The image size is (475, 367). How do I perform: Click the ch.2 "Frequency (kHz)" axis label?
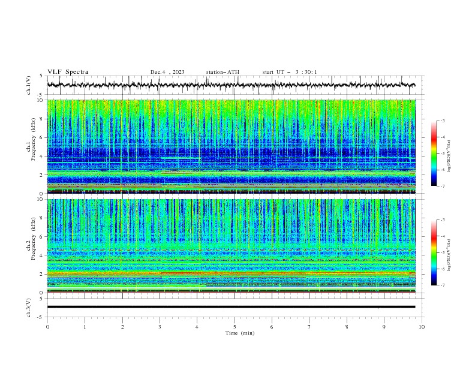[34, 239]
